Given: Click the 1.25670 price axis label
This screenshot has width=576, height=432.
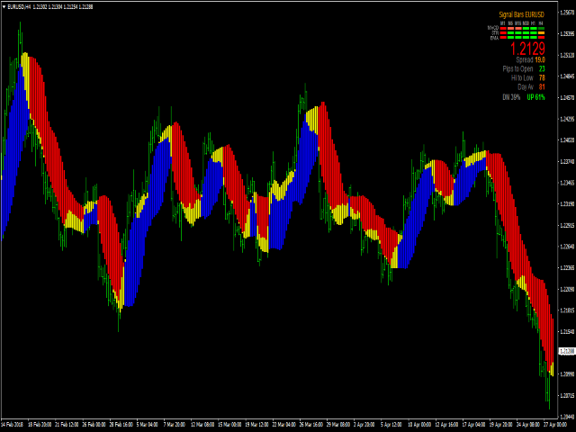Looking at the screenshot, I should [x=567, y=13].
